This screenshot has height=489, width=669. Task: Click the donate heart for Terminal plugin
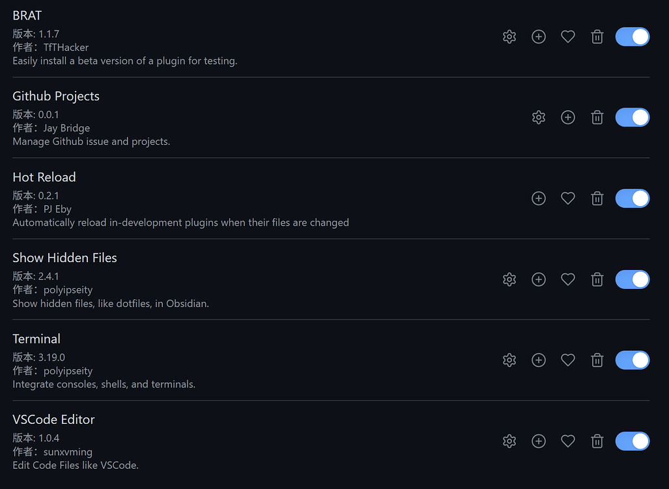pyautogui.click(x=567, y=360)
